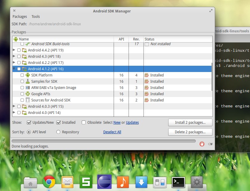Tick the Samples for SDK checkbox

click(x=22, y=82)
